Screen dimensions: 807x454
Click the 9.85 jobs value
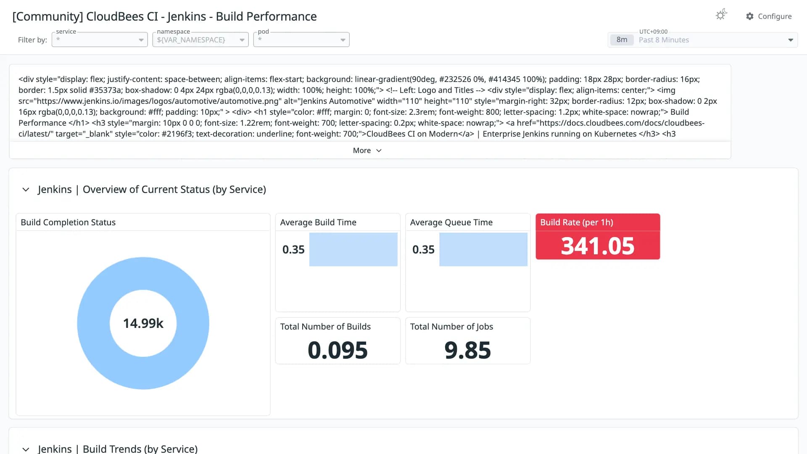467,350
